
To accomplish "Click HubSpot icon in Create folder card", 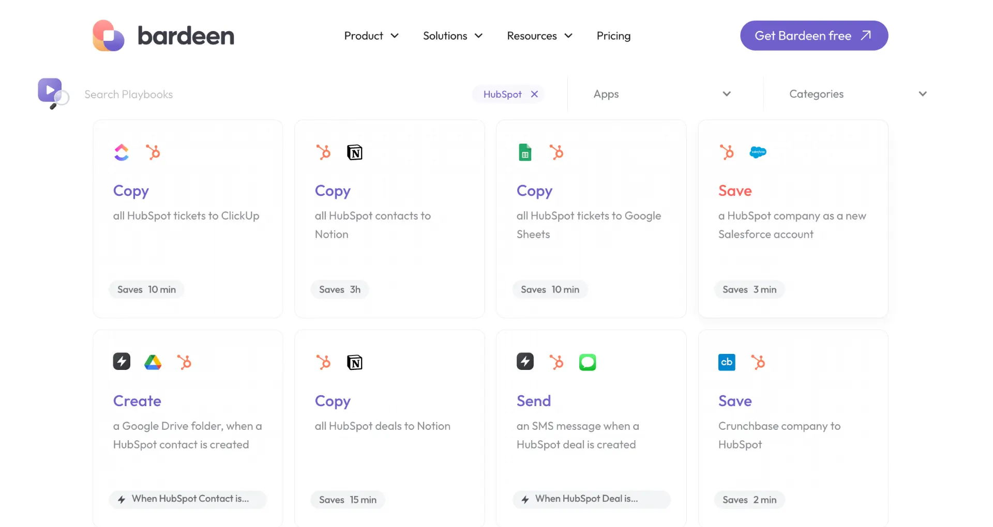I will click(184, 362).
